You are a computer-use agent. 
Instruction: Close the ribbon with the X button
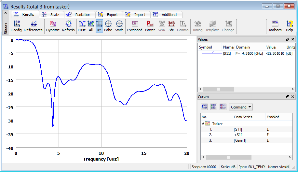(6, 13)
